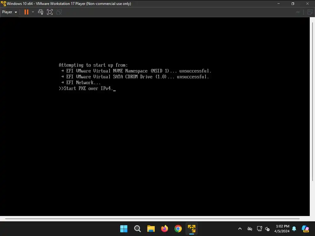The height and width of the screenshot is (236, 315).
Task: Open notifications bell icon
Action: point(294,229)
